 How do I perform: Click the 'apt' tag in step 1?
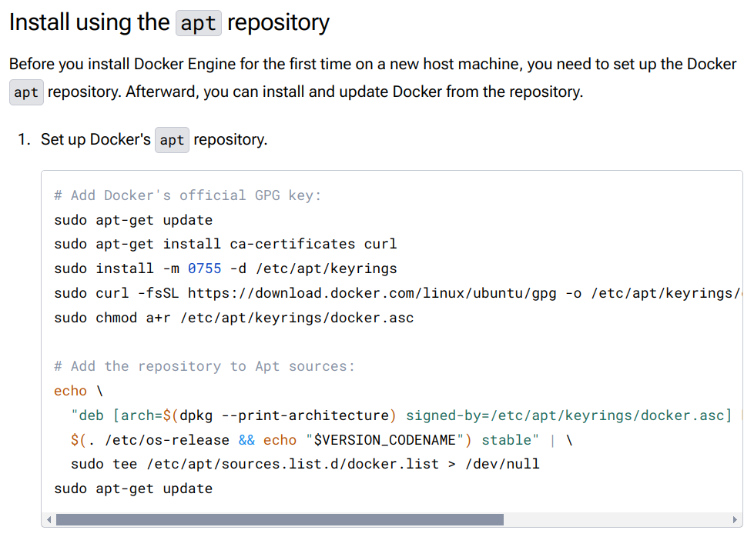(172, 140)
